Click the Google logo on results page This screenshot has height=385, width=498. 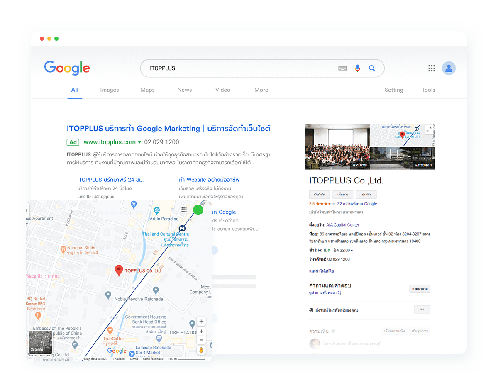[x=67, y=68]
